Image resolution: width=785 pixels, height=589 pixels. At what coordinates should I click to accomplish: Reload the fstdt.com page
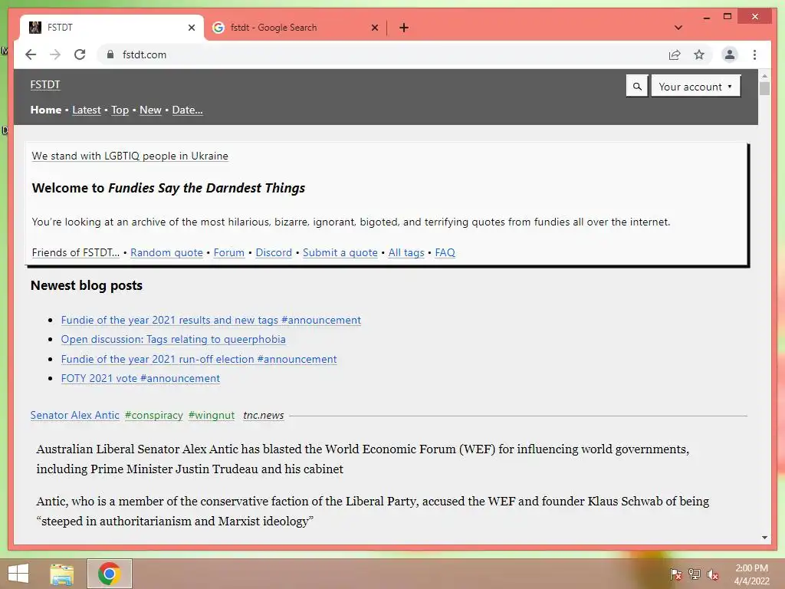click(80, 54)
